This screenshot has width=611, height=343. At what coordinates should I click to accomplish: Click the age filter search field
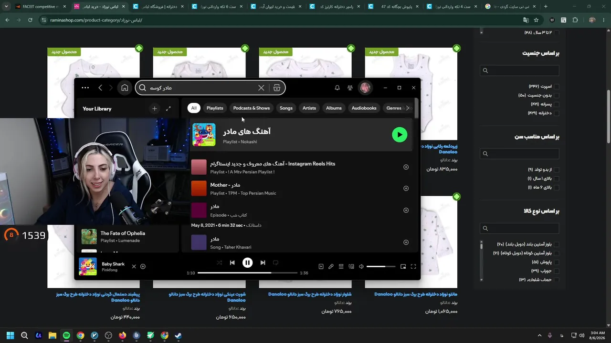click(519, 153)
